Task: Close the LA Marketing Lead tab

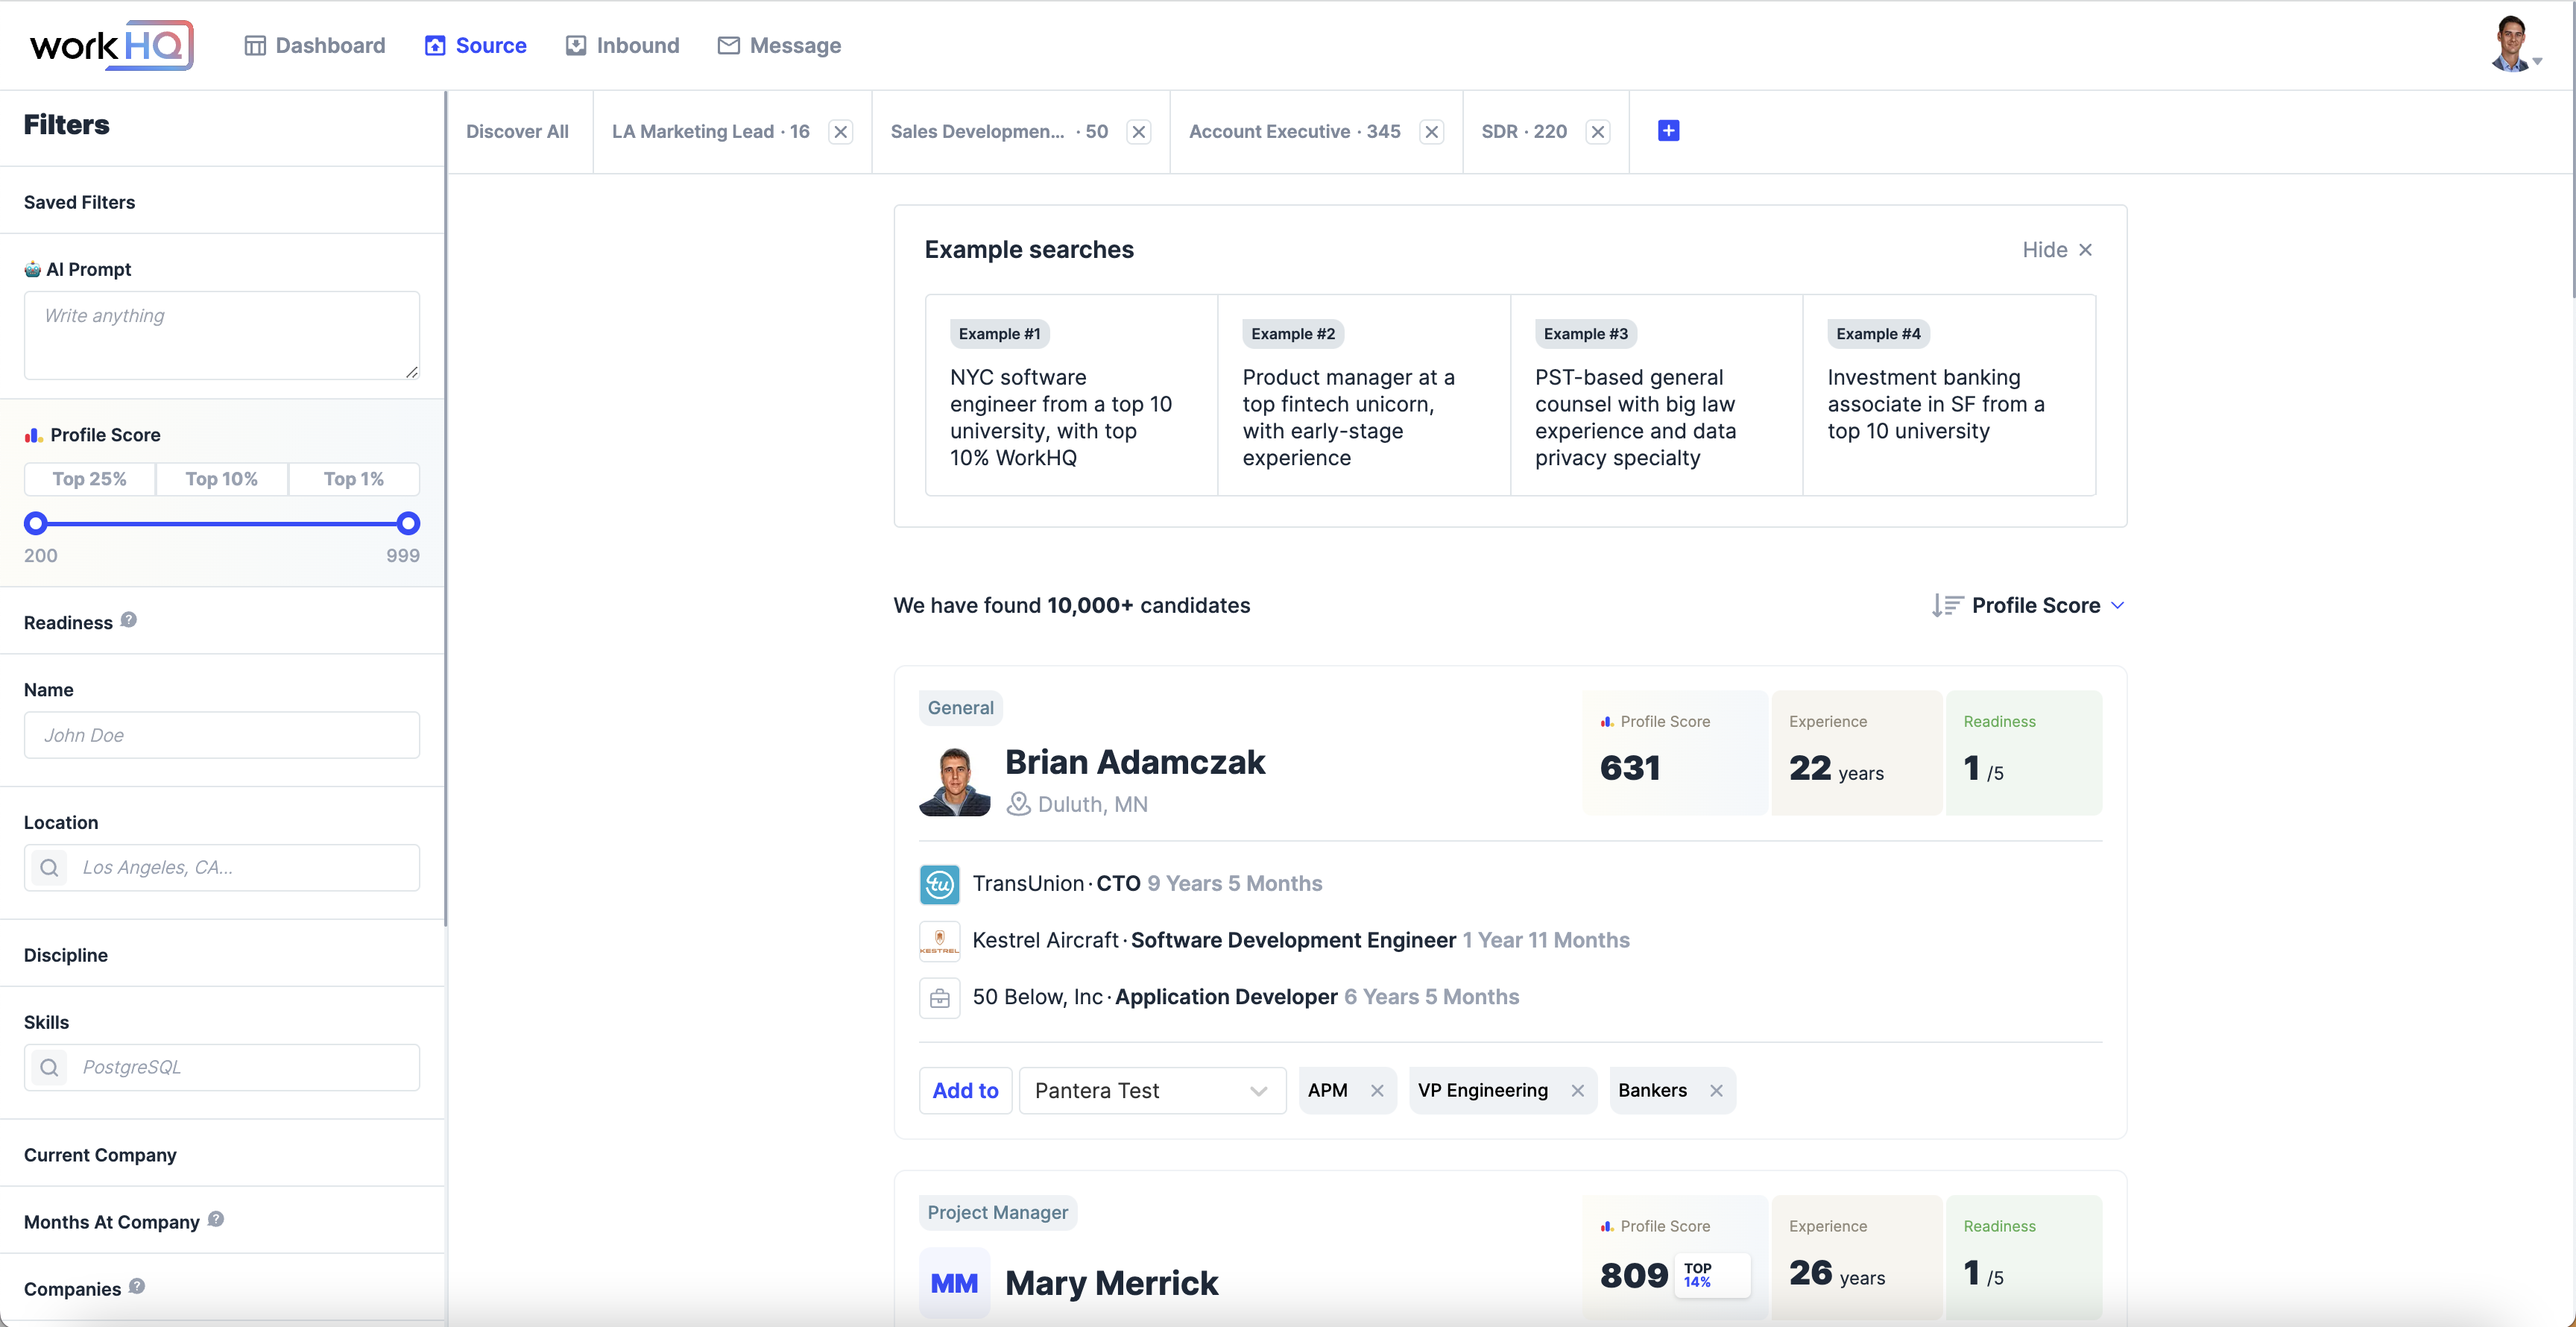Action: click(841, 132)
